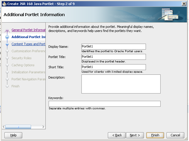Click the Content Types step bullet icon
The width and height of the screenshot is (189, 141).
[x=7, y=44]
